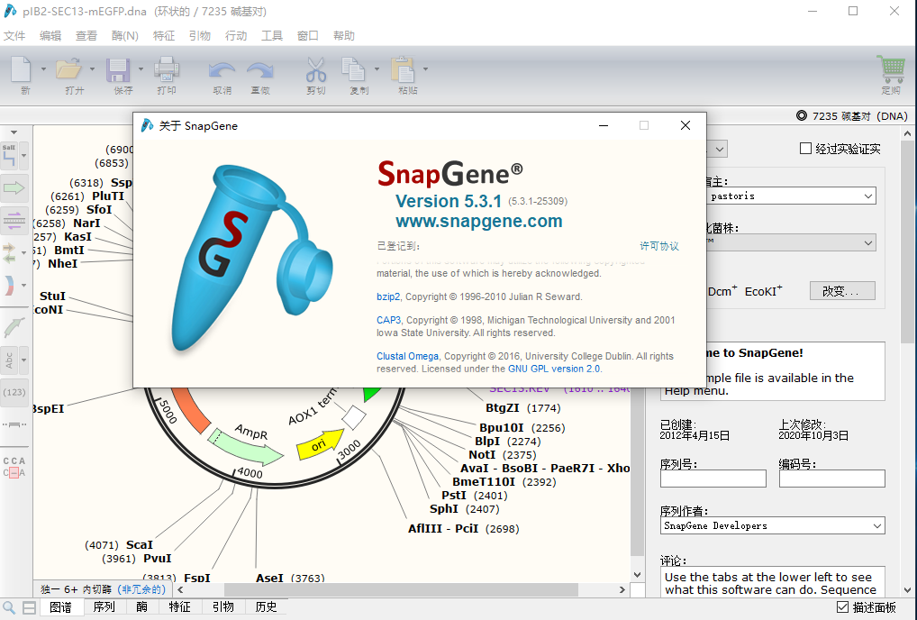Click the curved arc topology sidebar icon
Screen dimensions: 917x620
pos(9,286)
